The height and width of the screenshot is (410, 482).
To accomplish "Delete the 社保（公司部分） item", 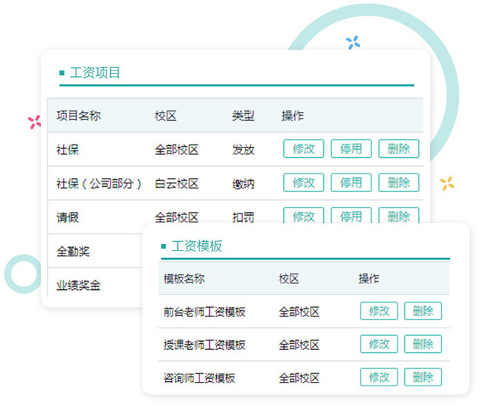I will point(399,183).
